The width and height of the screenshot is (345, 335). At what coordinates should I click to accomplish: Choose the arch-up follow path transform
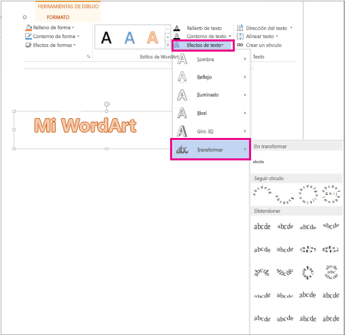(x=262, y=191)
